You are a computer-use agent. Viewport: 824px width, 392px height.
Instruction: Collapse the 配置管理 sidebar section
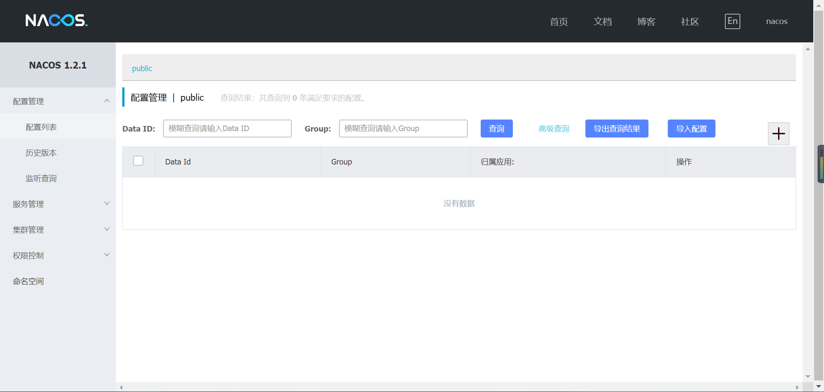pyautogui.click(x=58, y=101)
